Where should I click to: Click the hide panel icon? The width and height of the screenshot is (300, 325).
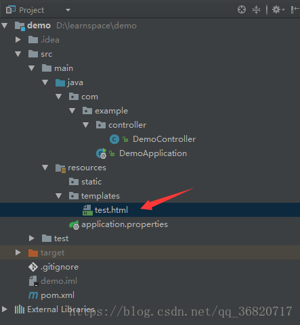click(295, 9)
